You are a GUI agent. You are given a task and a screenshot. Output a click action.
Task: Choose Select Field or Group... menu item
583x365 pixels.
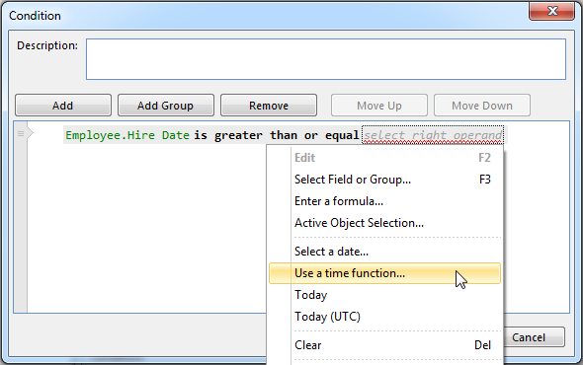(384, 180)
